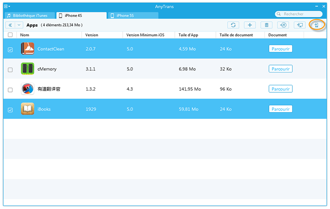The height and width of the screenshot is (209, 330).
Task: Click the send-to-device toolbar icon
Action: point(316,25)
